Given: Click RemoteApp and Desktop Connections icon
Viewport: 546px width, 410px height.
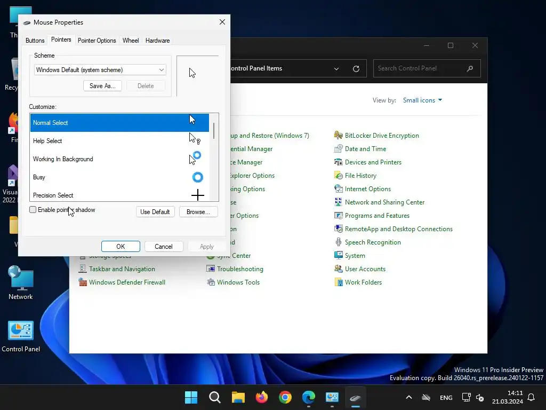Looking at the screenshot, I should coord(338,228).
